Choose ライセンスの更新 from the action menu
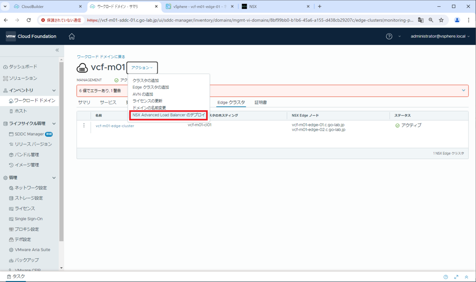476x282 pixels. click(x=148, y=101)
